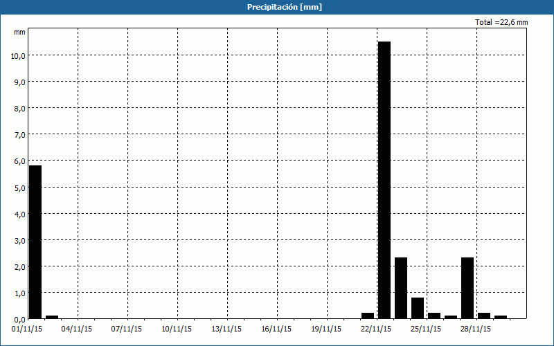Click the 2.3 mm bar at 27/11/15

click(467, 288)
